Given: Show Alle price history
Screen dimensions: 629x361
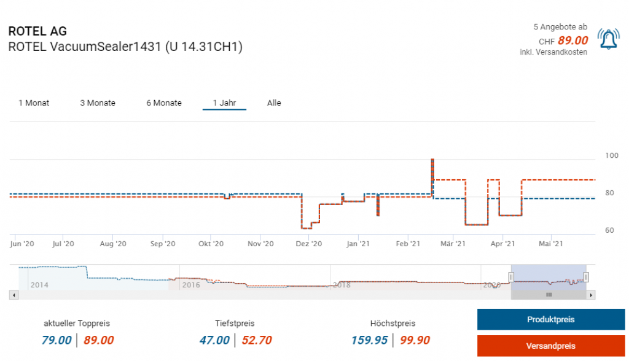Looking at the screenshot, I should coord(274,103).
